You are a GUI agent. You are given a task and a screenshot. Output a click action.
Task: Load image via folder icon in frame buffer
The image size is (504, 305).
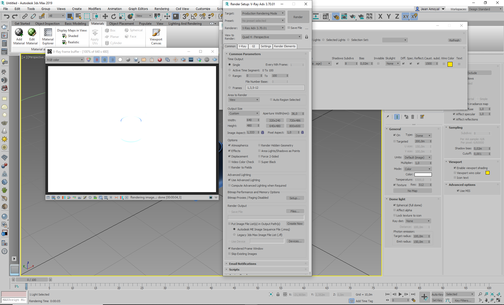coord(144,60)
